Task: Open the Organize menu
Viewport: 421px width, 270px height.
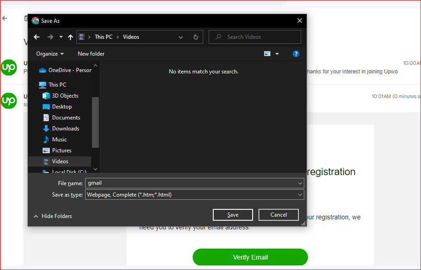Action: [50, 54]
